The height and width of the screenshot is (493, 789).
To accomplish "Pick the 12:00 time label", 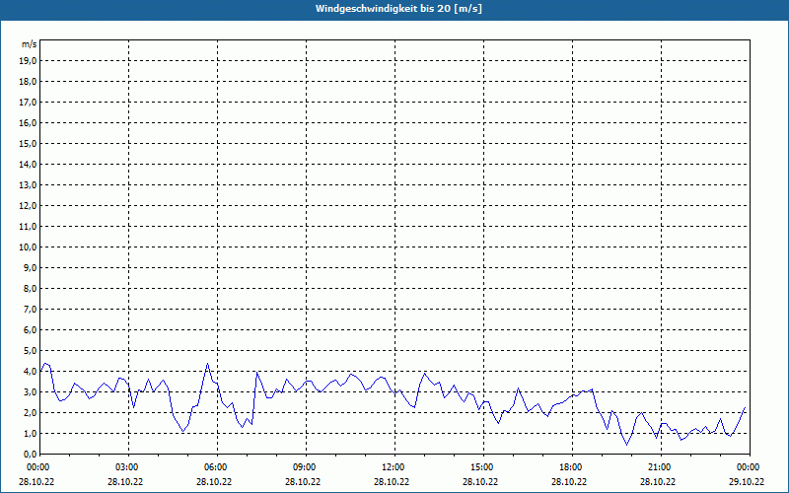I will point(392,467).
